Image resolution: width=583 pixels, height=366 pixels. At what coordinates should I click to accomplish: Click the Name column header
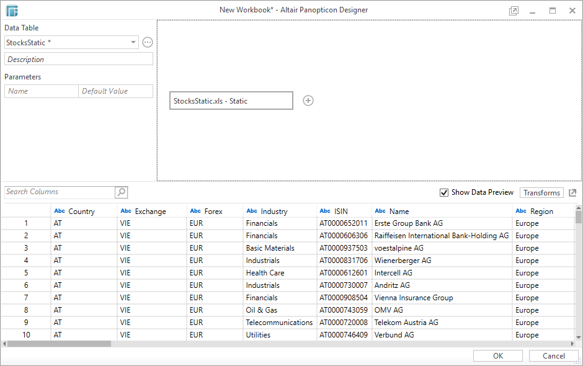[x=399, y=212]
